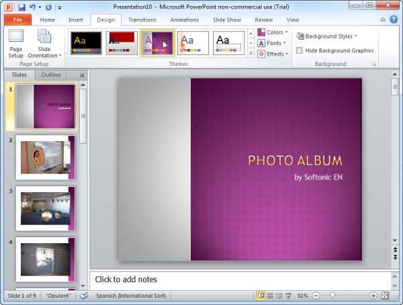Apply the black theme with yellow Aa

85,43
